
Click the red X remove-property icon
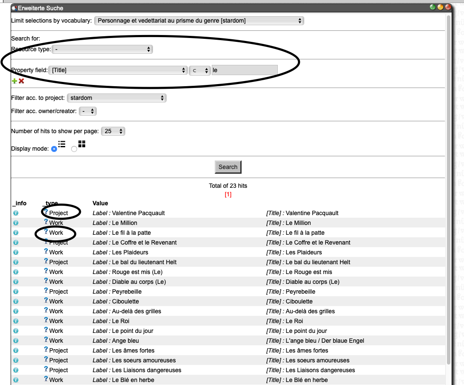tap(21, 81)
